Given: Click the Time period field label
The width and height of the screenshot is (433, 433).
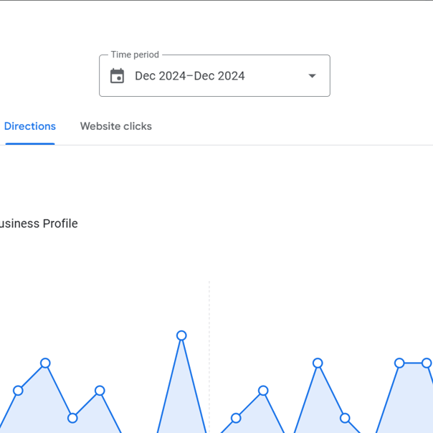Looking at the screenshot, I should coord(135,54).
